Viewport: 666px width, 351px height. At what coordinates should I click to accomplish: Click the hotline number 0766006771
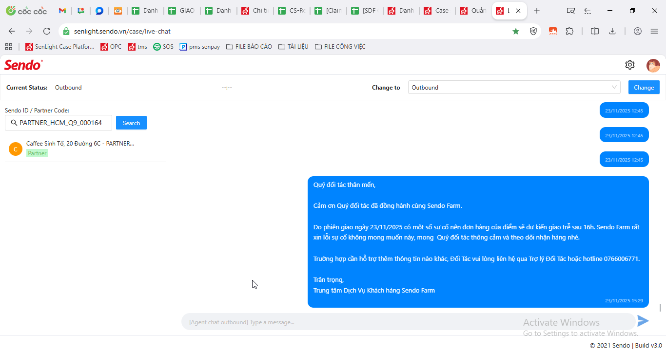[621, 259]
